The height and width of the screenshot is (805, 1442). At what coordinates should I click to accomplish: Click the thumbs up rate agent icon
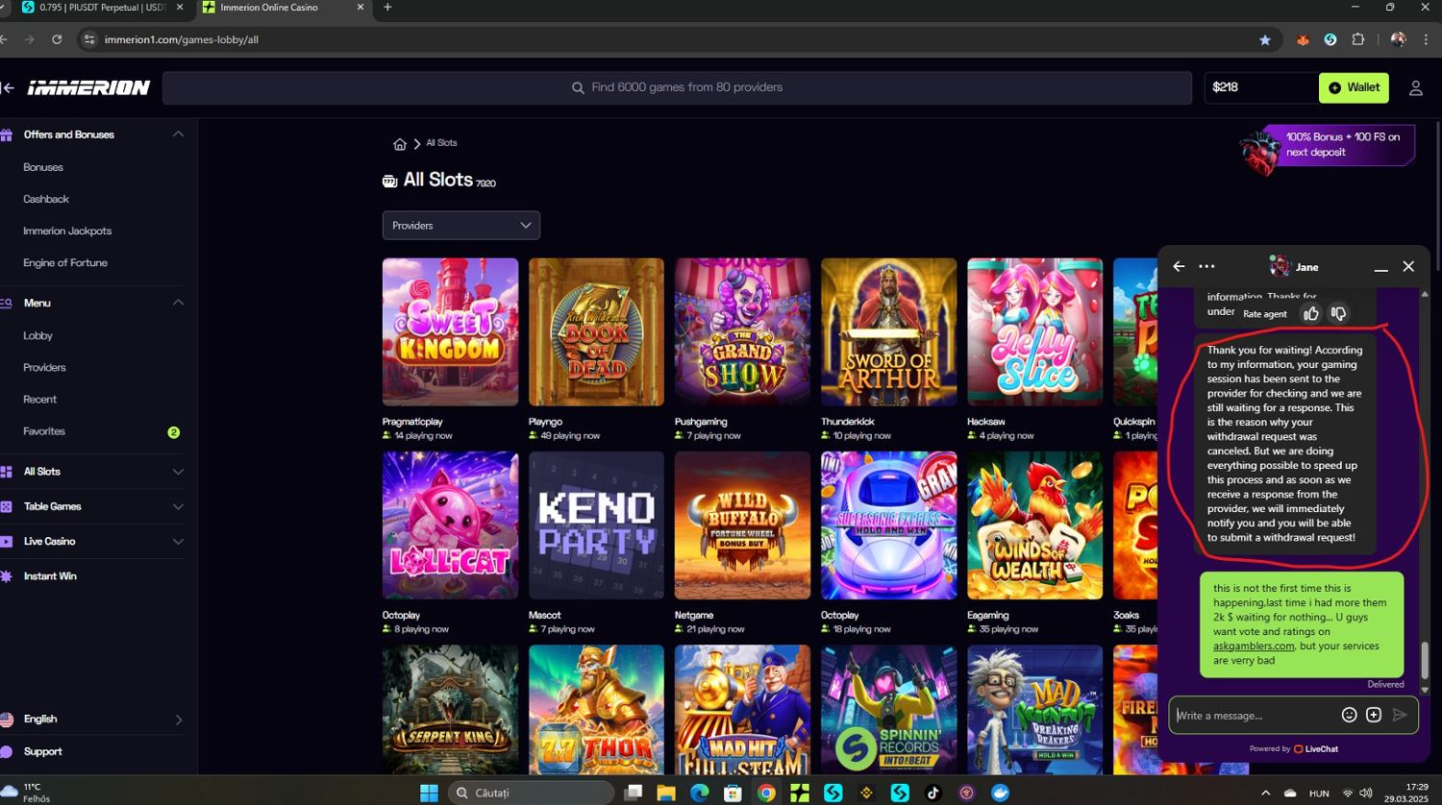1311,314
